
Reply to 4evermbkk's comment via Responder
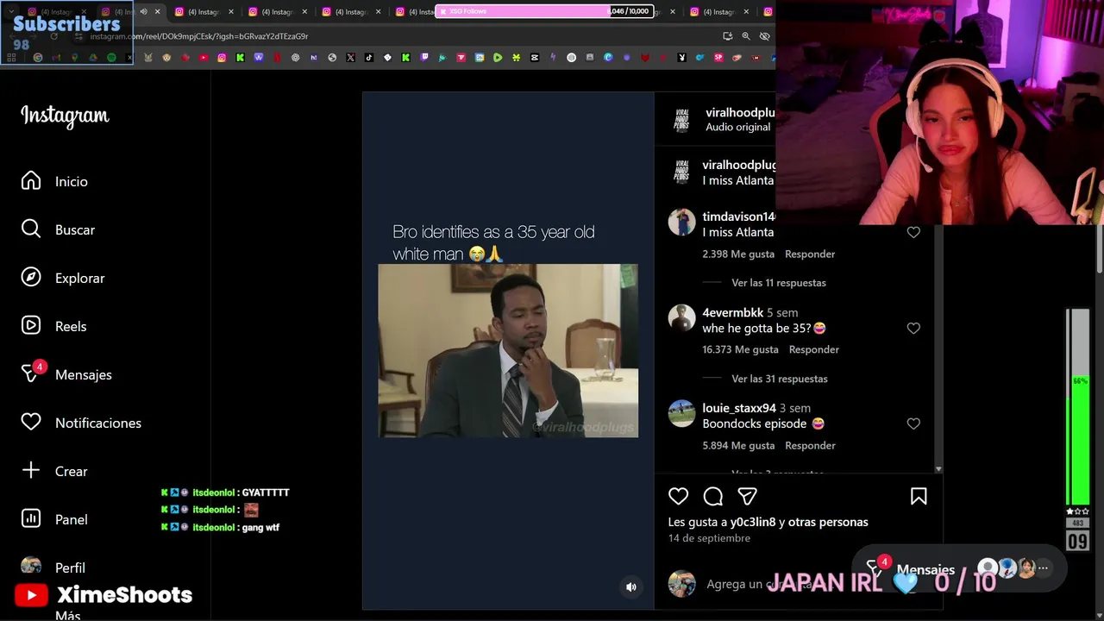point(814,349)
